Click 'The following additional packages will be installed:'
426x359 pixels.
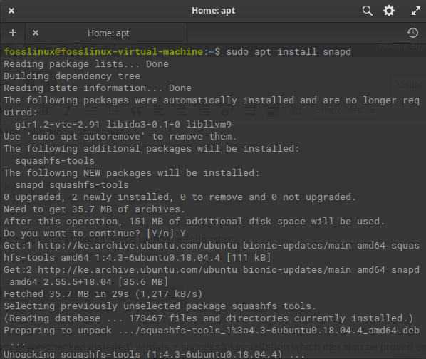[x=152, y=149]
